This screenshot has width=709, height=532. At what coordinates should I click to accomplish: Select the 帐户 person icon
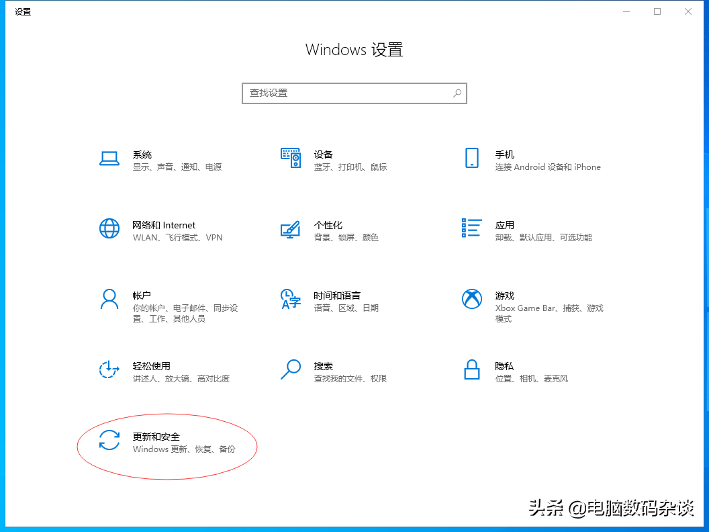click(x=109, y=300)
